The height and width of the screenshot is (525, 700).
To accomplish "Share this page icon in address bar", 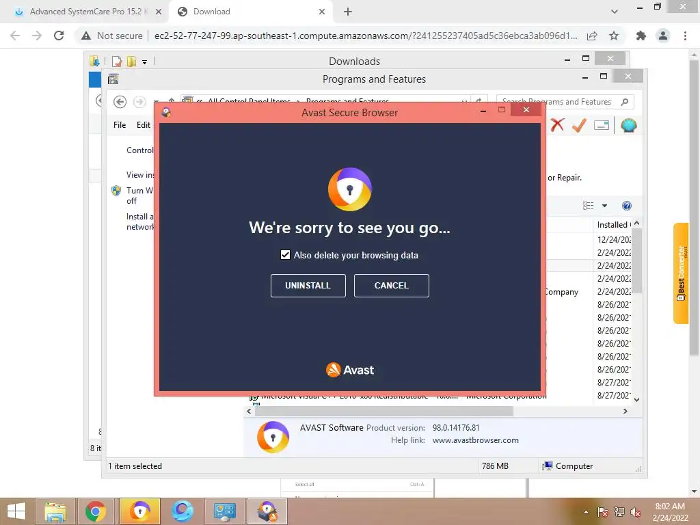I will point(592,36).
